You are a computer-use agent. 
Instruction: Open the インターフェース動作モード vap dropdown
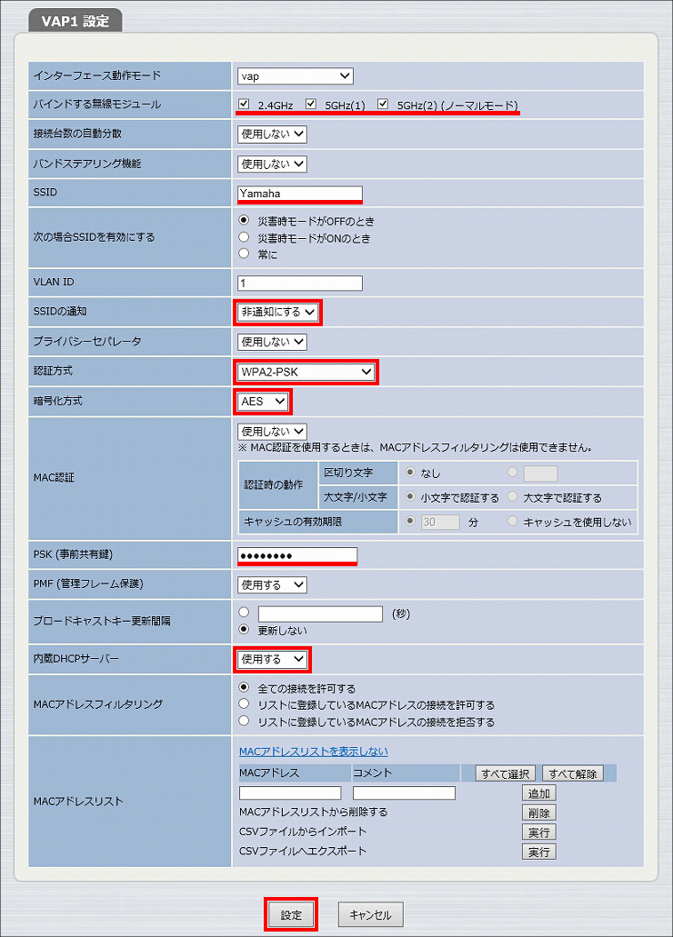click(296, 76)
